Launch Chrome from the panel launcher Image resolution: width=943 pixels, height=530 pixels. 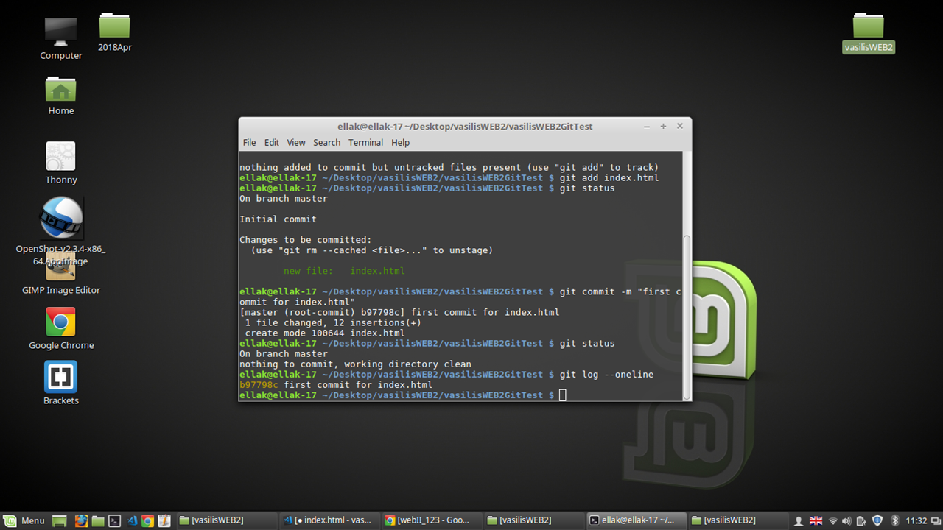pos(147,520)
